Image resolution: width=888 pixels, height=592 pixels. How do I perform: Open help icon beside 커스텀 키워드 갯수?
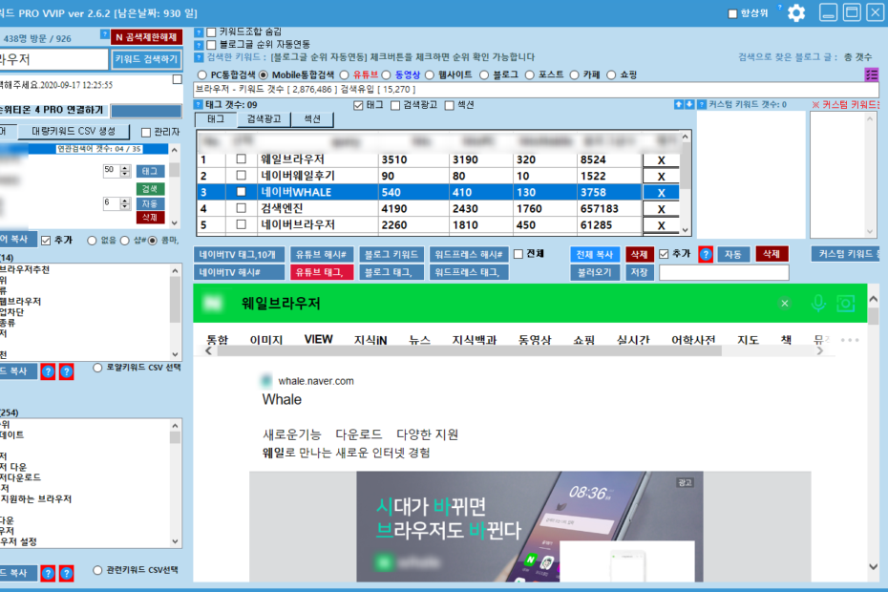coord(702,105)
